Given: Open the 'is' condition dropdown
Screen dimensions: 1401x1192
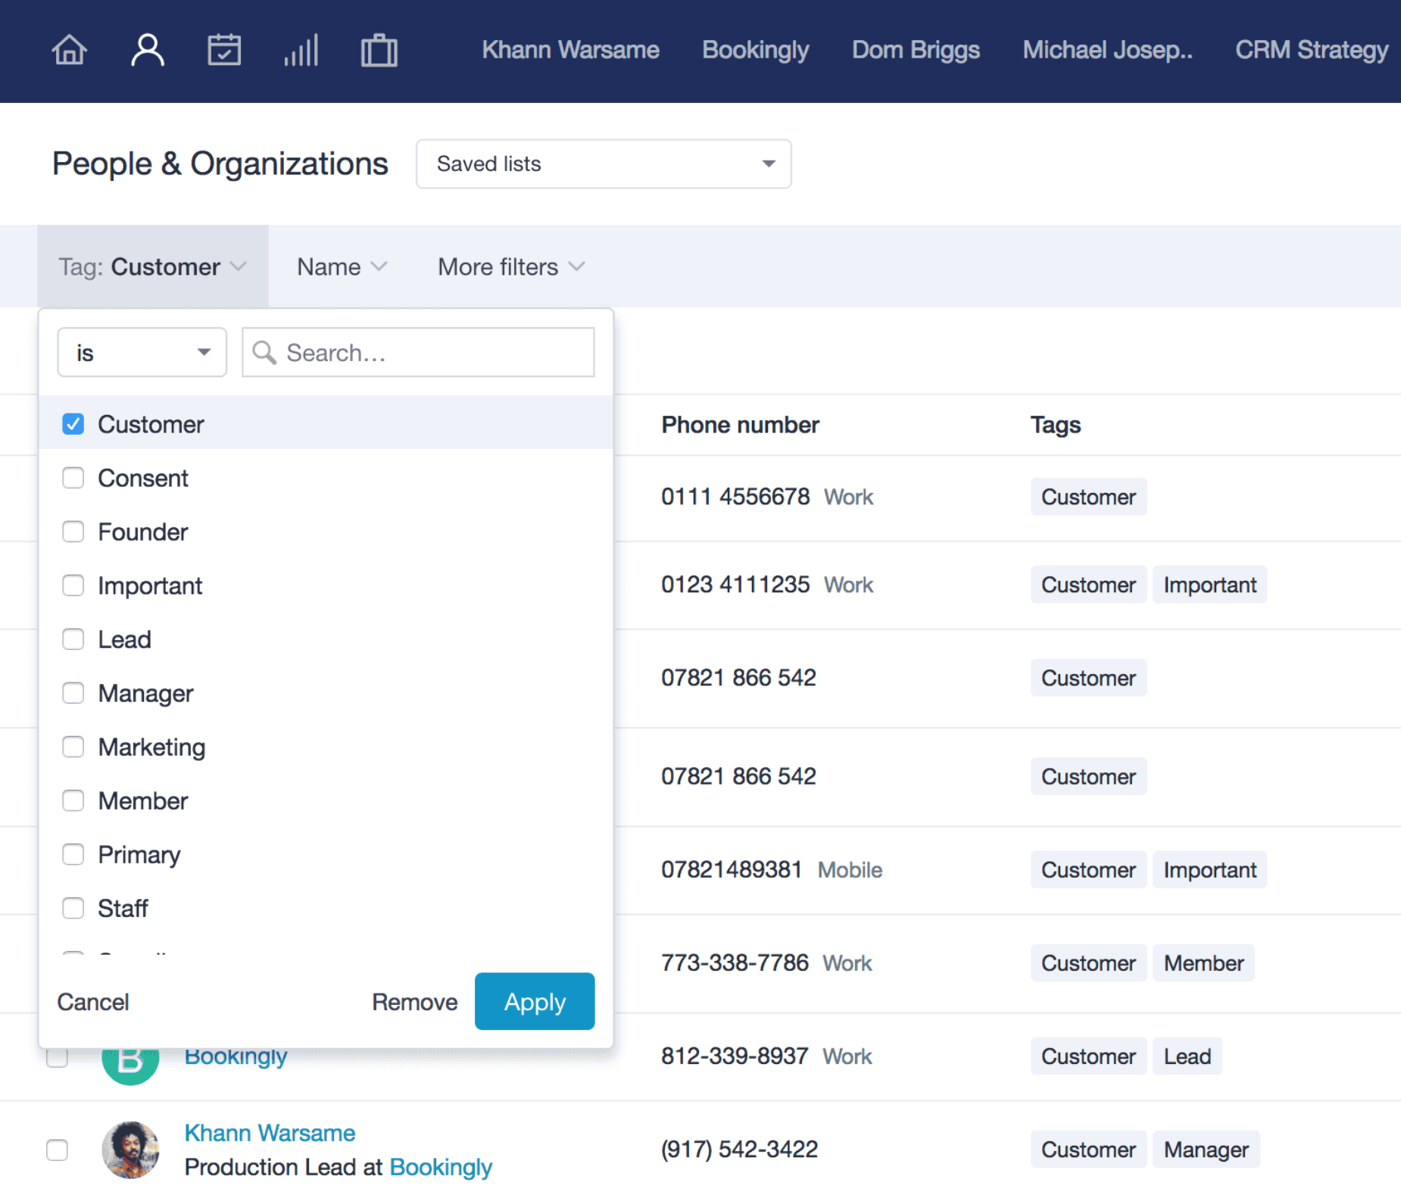Looking at the screenshot, I should 142,352.
